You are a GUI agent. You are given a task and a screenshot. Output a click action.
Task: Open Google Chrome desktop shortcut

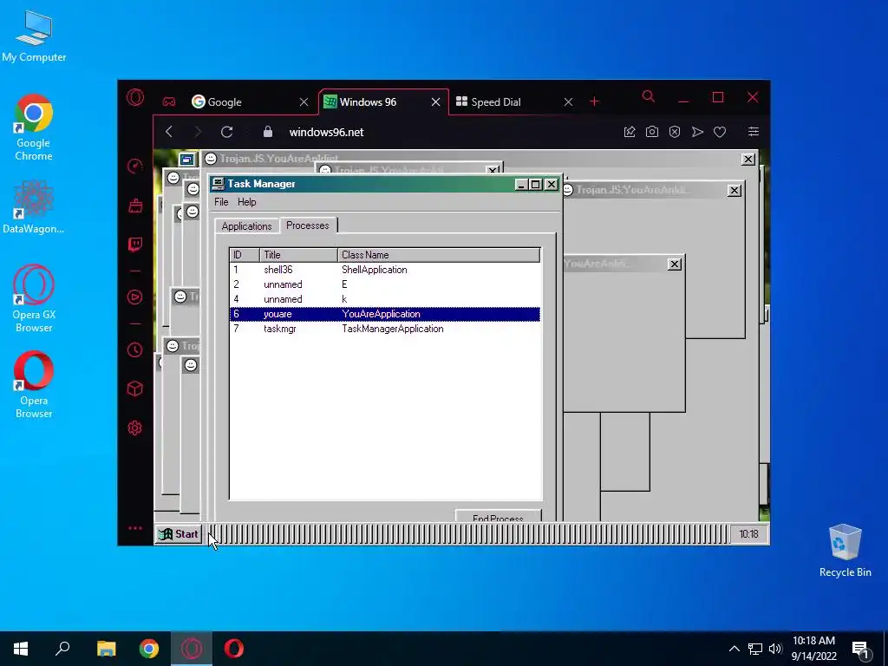(x=34, y=128)
